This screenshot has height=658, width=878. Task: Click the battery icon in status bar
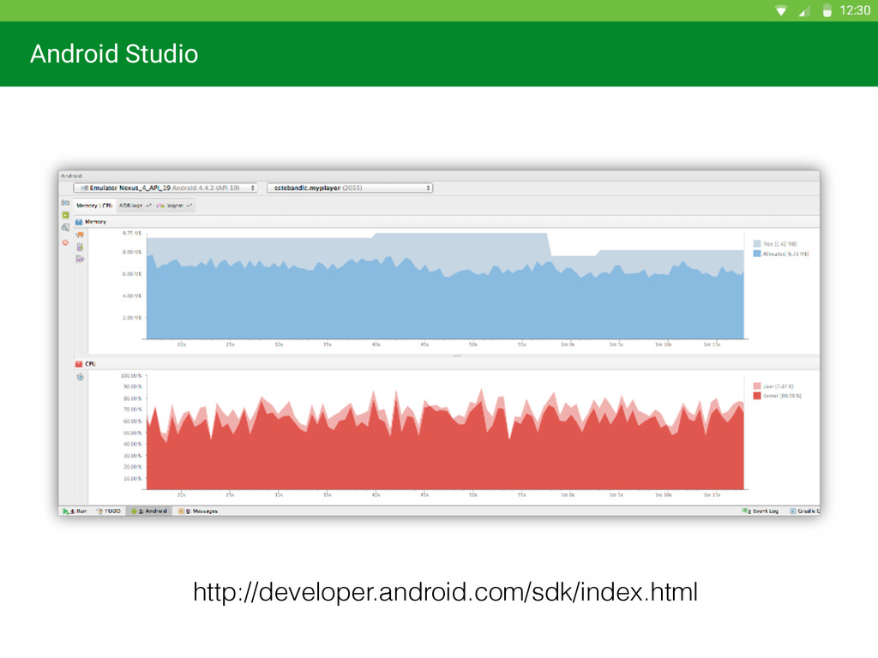coord(827,10)
